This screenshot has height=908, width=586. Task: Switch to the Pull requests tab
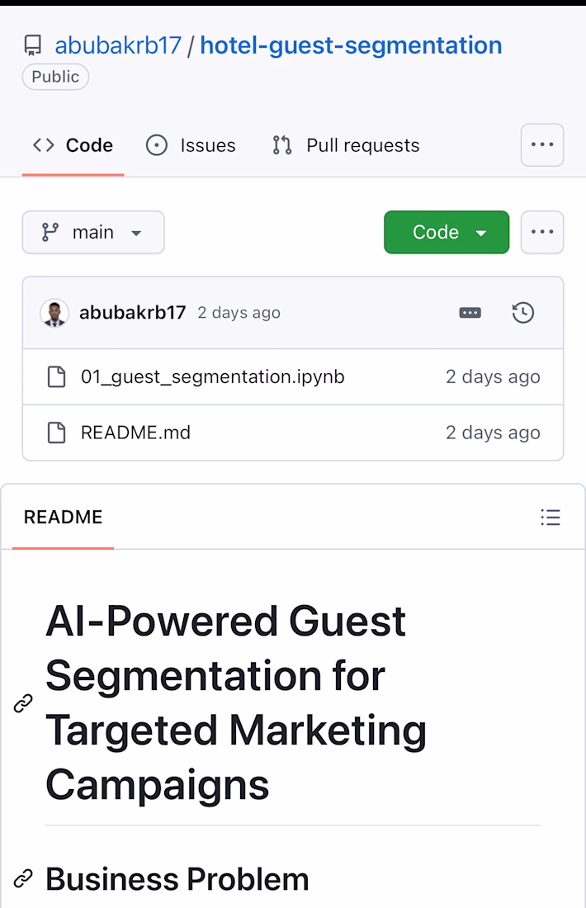[346, 145]
